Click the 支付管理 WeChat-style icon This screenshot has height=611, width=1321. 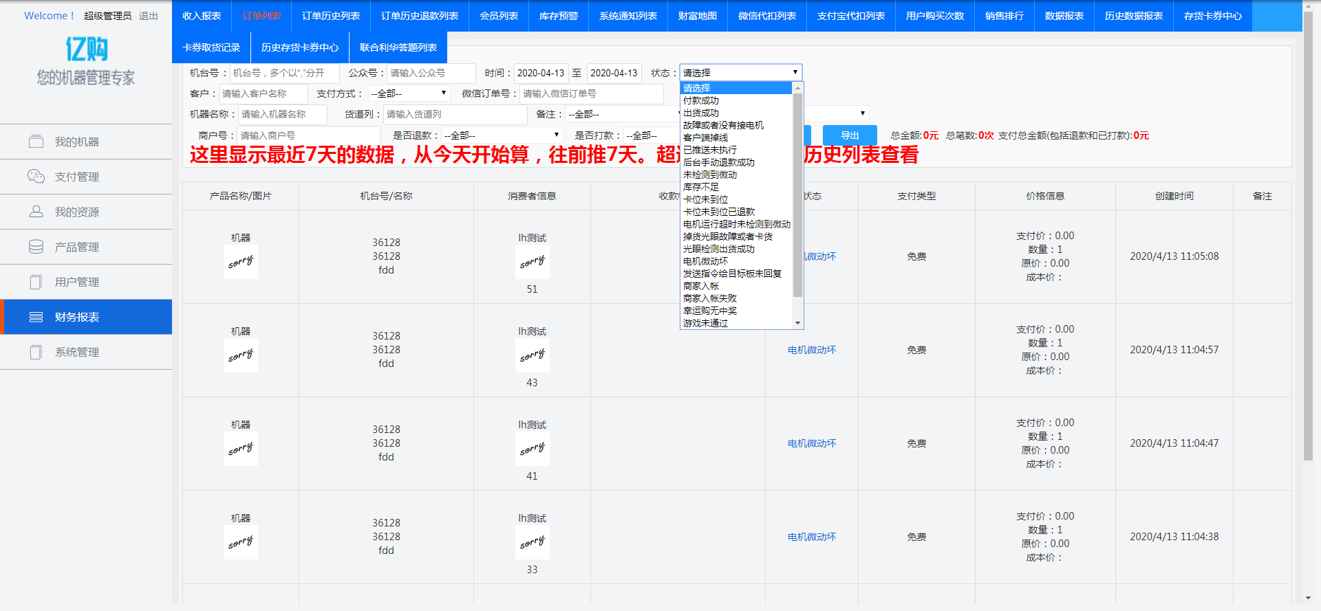[36, 177]
